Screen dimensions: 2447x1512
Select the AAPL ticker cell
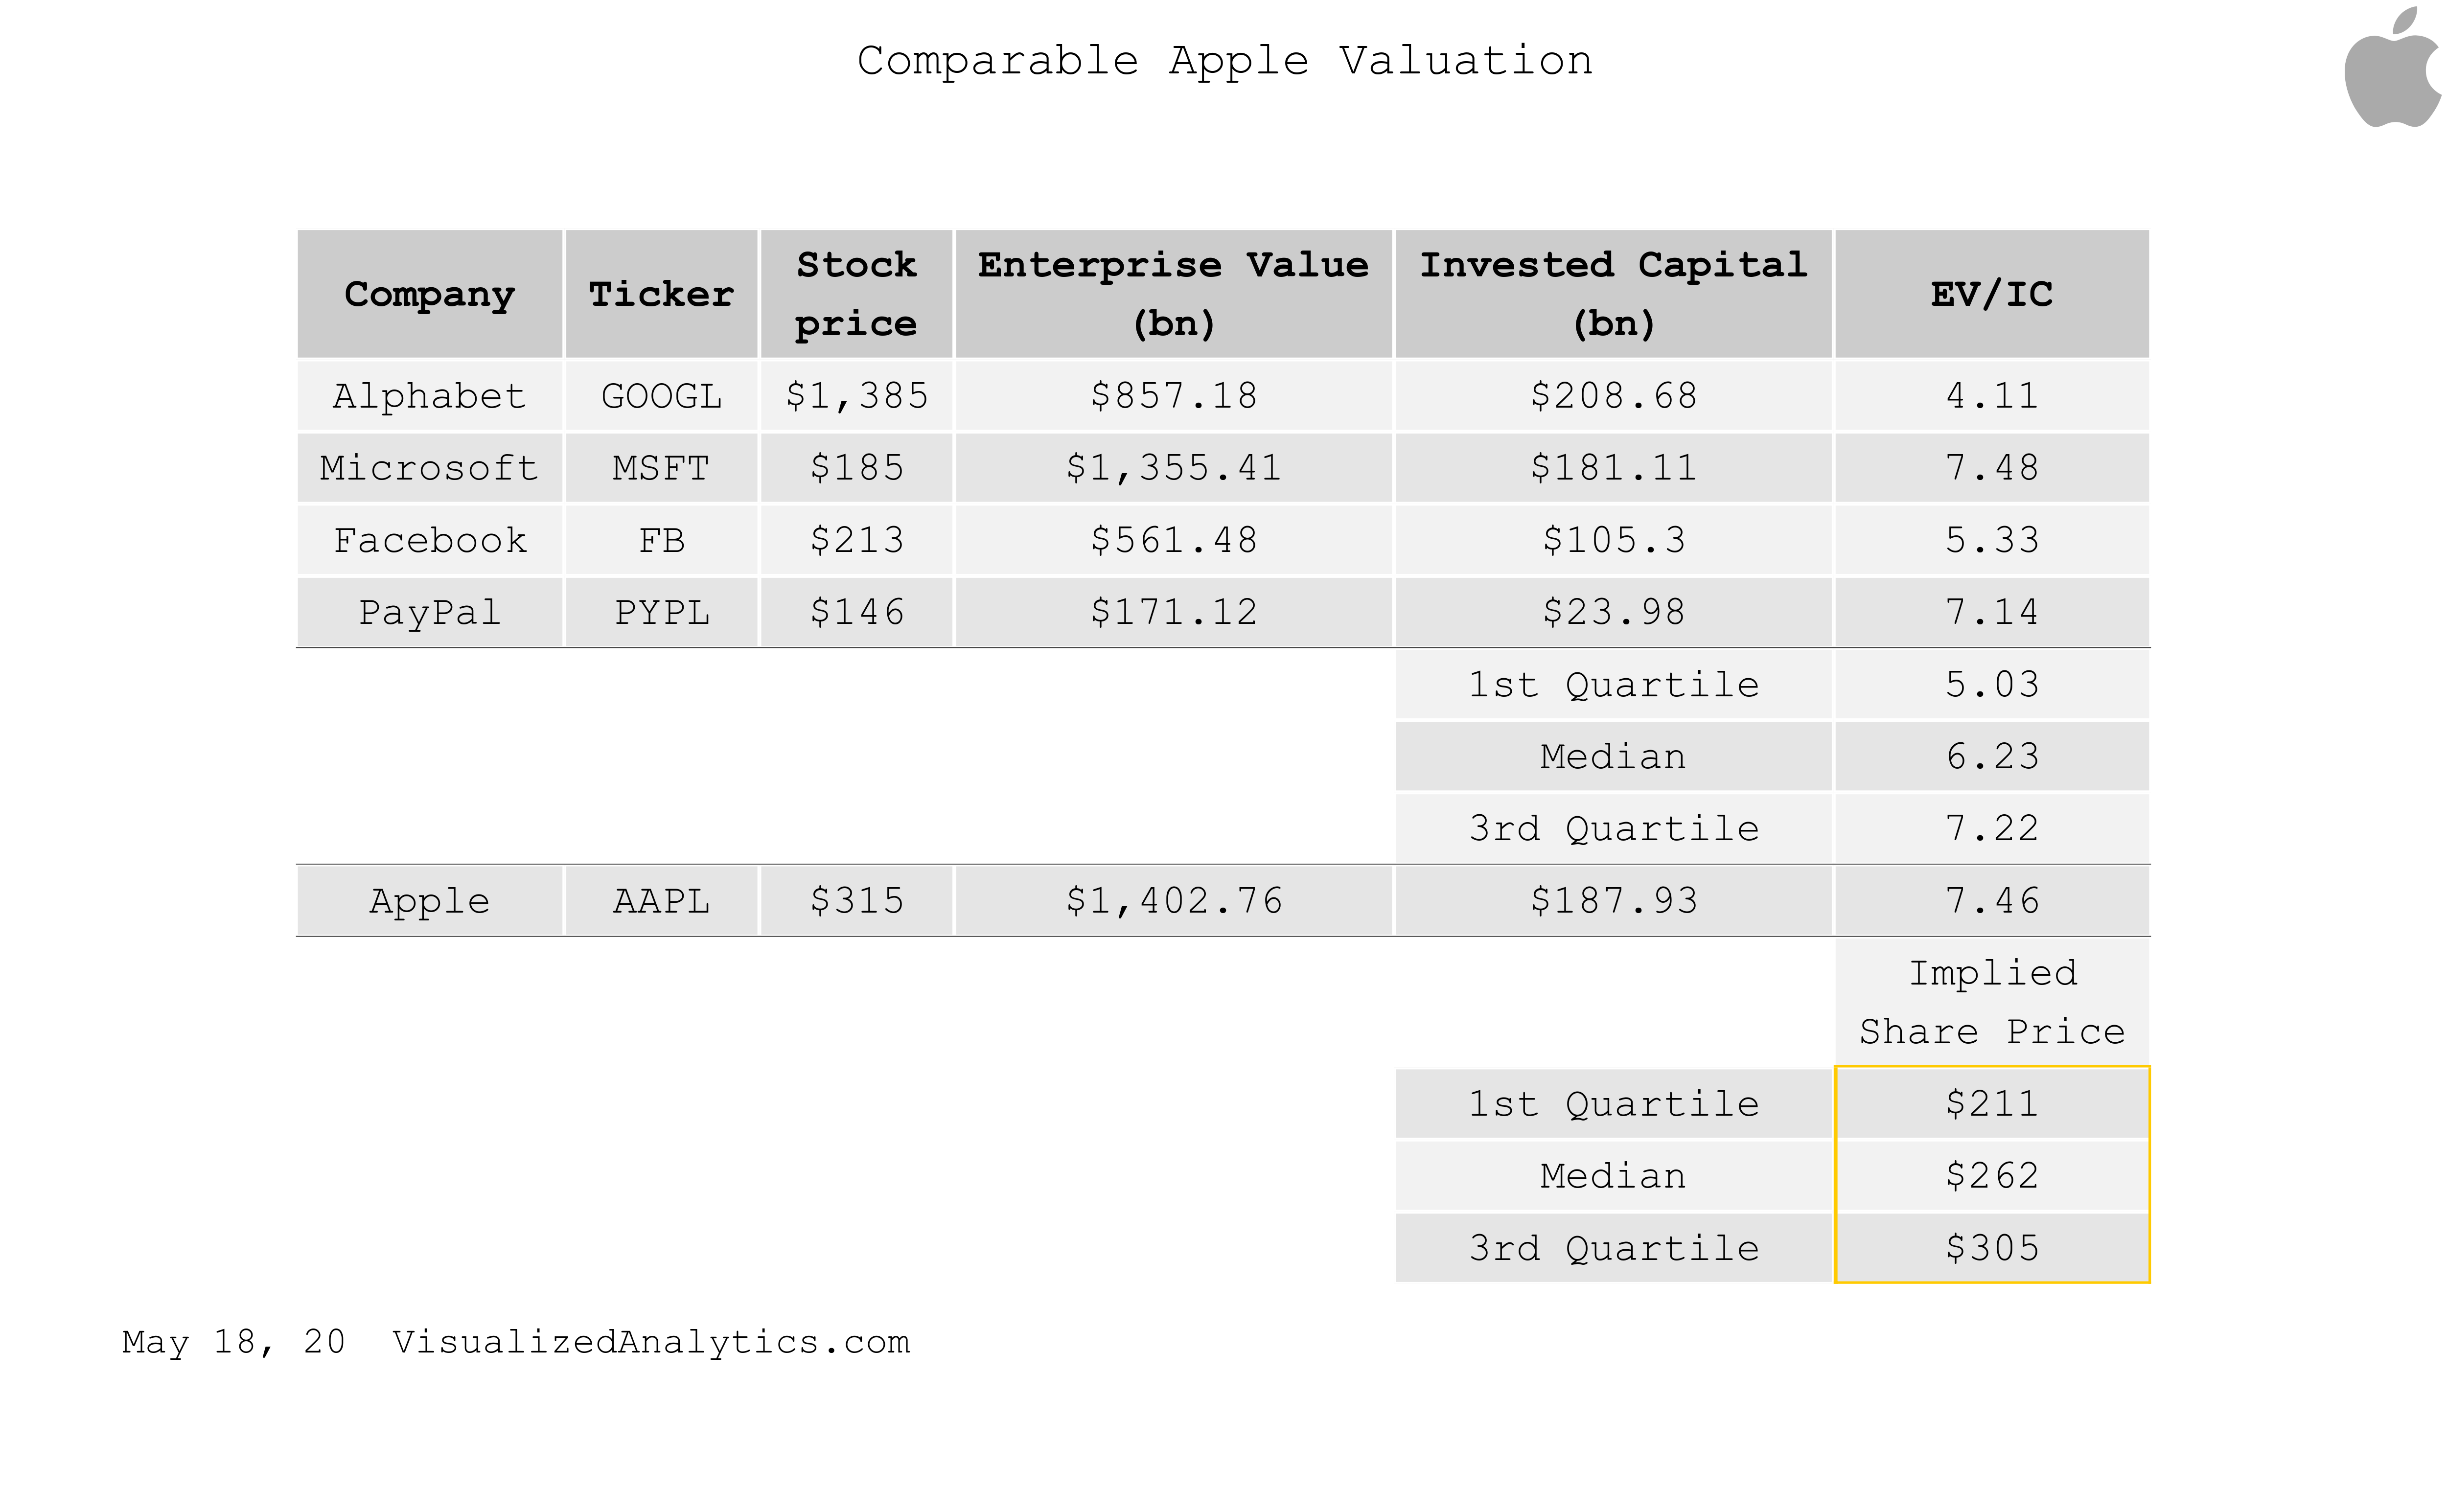661,901
